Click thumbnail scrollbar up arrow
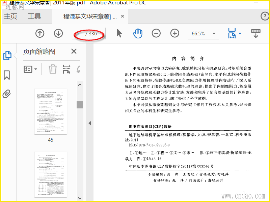Screen dimensions: 270x202 80,85
